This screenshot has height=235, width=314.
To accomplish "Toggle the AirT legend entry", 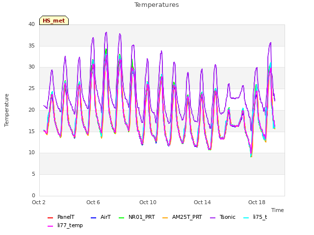I will click(x=101, y=217).
